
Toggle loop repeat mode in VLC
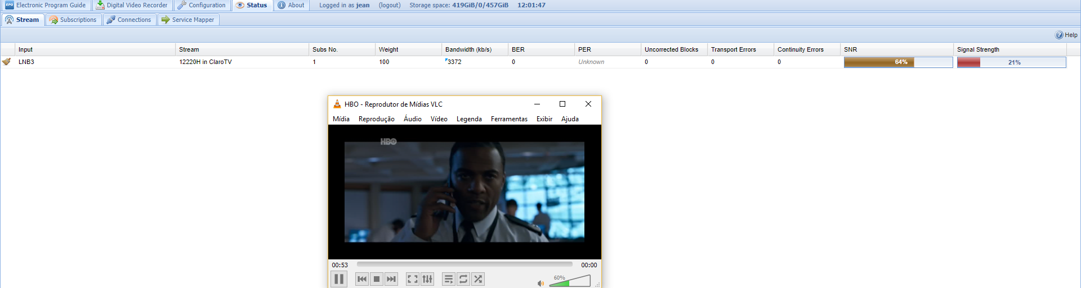coord(463,279)
